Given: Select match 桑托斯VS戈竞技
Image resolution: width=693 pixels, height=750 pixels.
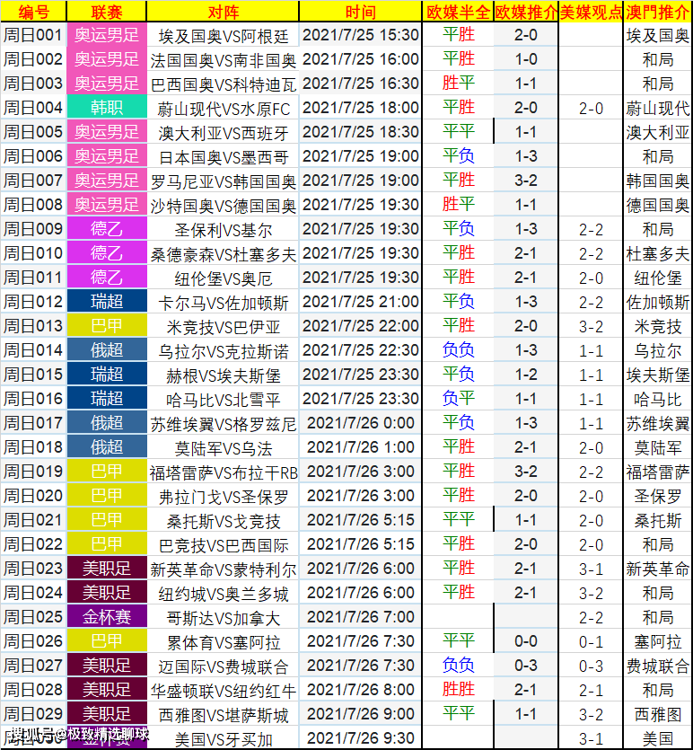Looking at the screenshot, I should [x=223, y=520].
